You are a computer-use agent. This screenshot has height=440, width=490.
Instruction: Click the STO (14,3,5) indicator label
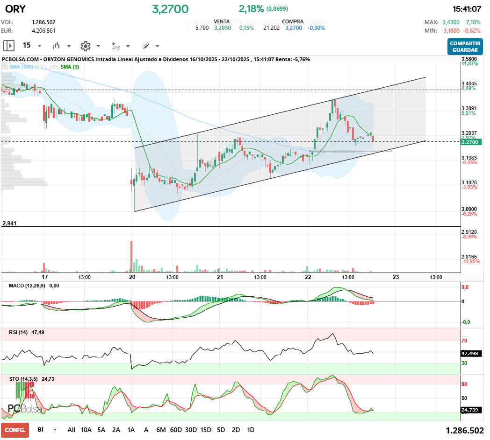tap(23, 379)
